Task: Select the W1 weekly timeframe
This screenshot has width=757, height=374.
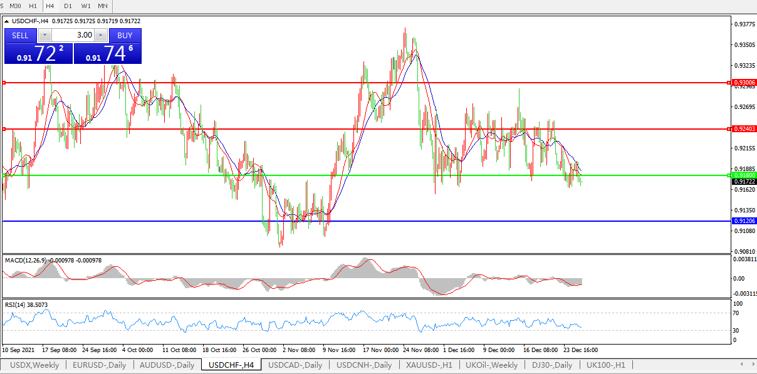Action: [85, 6]
